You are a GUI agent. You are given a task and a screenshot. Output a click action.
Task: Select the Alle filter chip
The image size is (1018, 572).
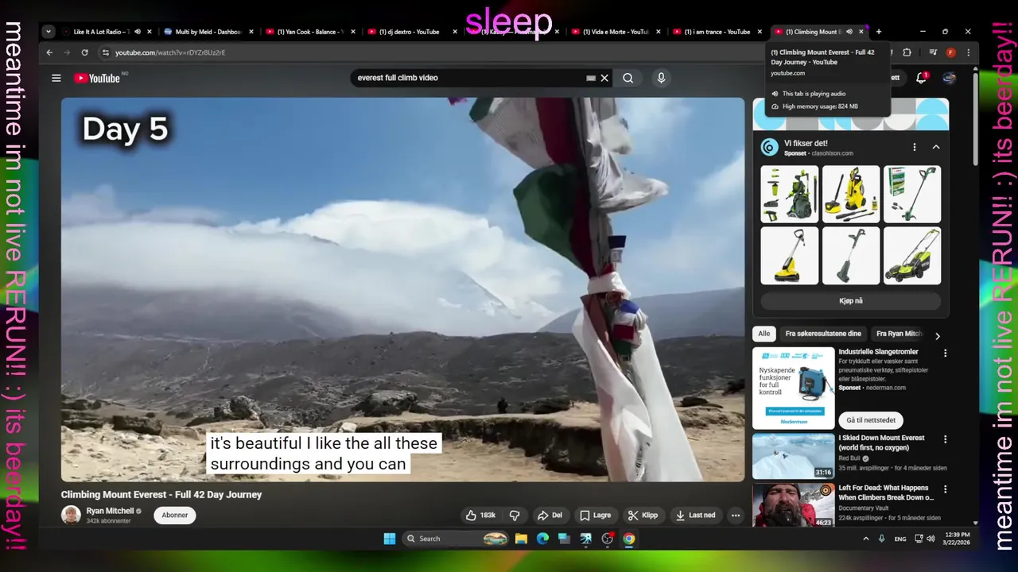pyautogui.click(x=764, y=334)
